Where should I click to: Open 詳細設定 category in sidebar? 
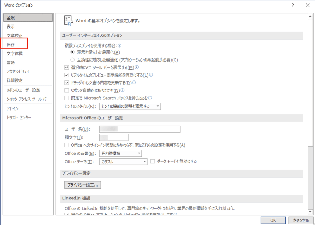tap(28, 80)
